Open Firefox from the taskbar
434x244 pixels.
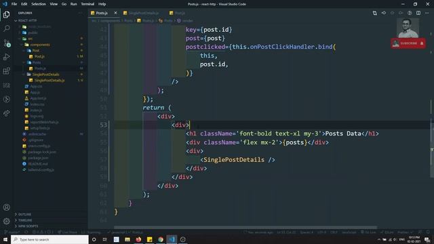(x=138, y=239)
